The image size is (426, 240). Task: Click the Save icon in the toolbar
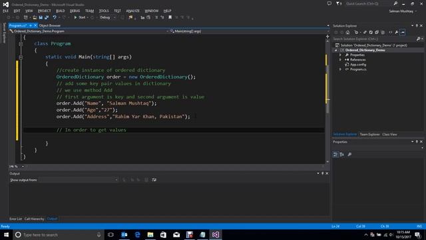(x=41, y=17)
